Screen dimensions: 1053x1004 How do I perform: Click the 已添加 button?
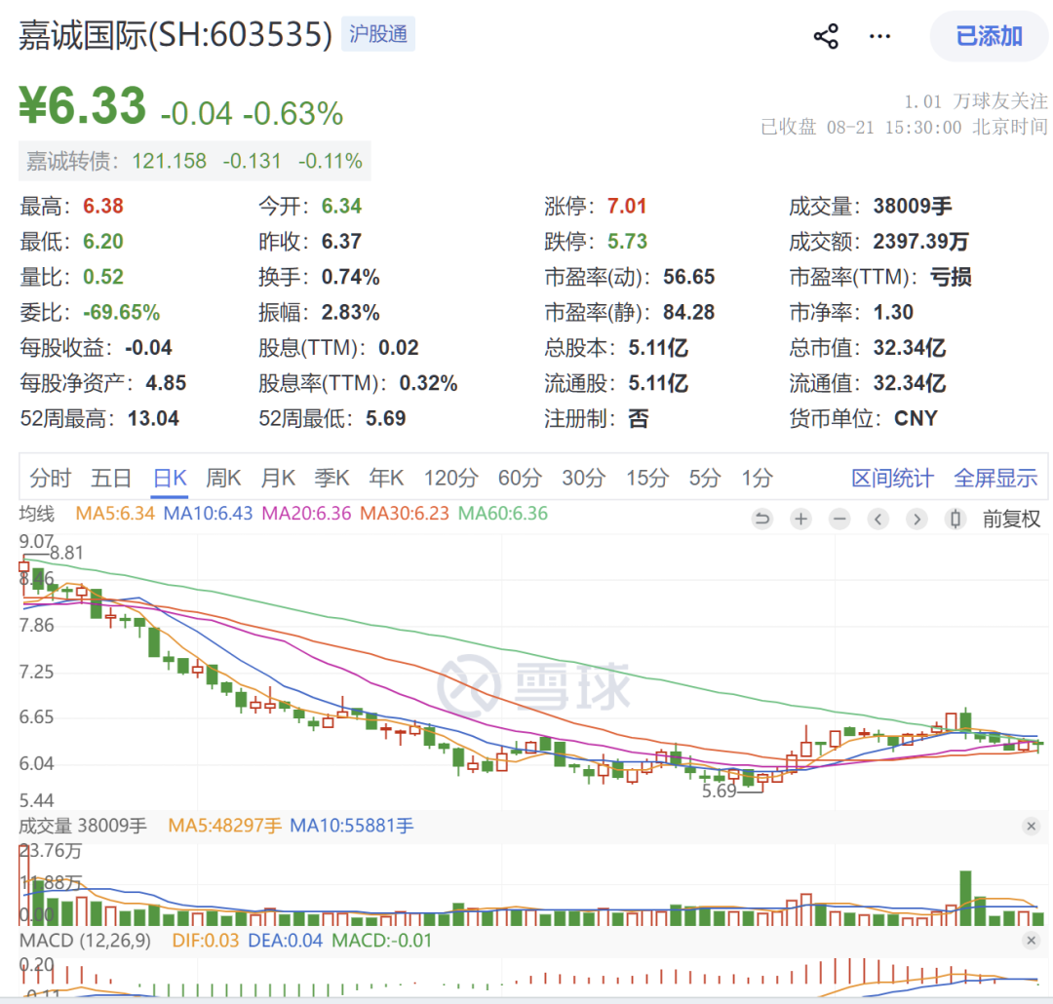click(x=989, y=36)
